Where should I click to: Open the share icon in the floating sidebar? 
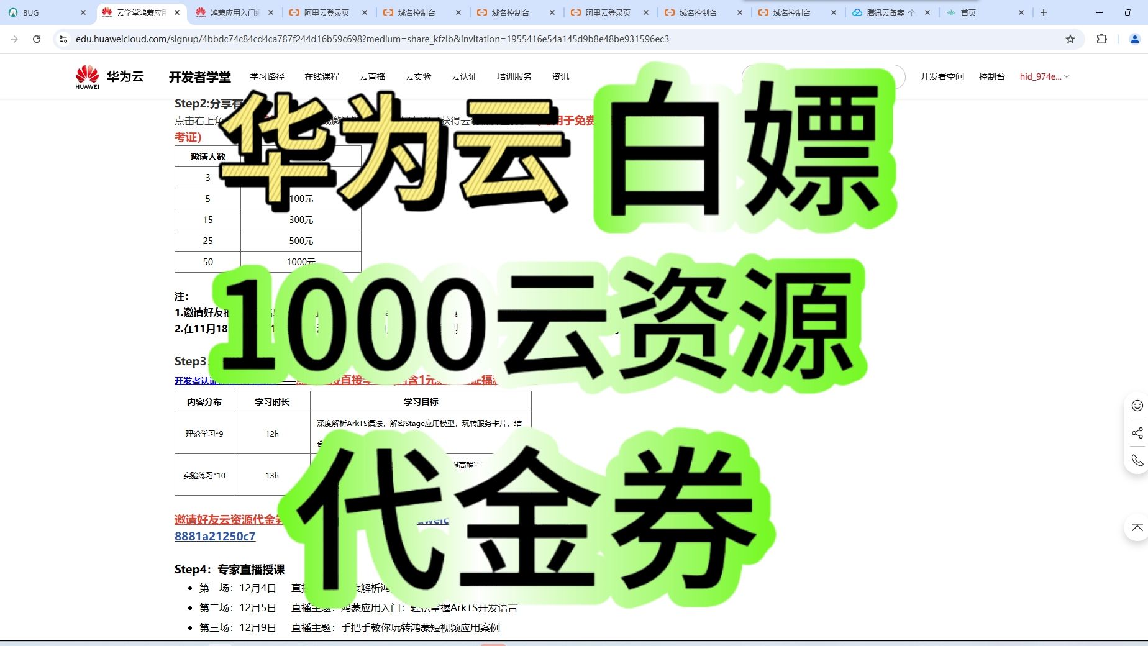point(1136,434)
